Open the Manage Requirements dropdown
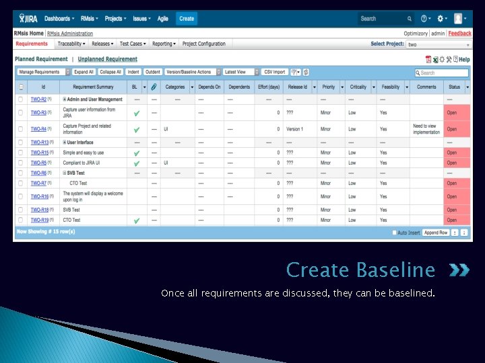 pyautogui.click(x=43, y=72)
